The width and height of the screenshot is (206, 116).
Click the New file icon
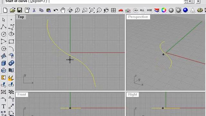(5, 10)
